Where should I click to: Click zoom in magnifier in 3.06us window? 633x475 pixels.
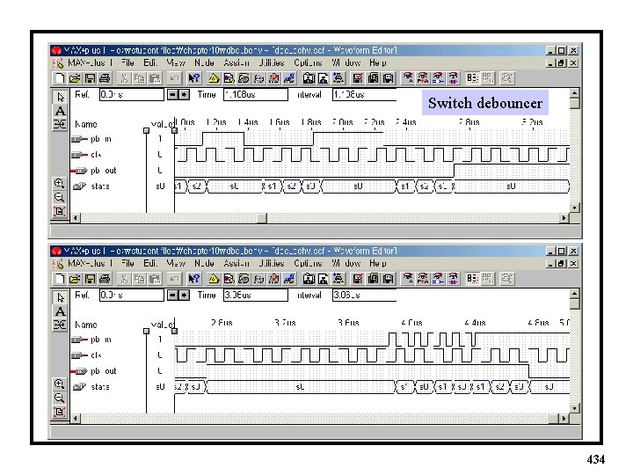[x=60, y=384]
